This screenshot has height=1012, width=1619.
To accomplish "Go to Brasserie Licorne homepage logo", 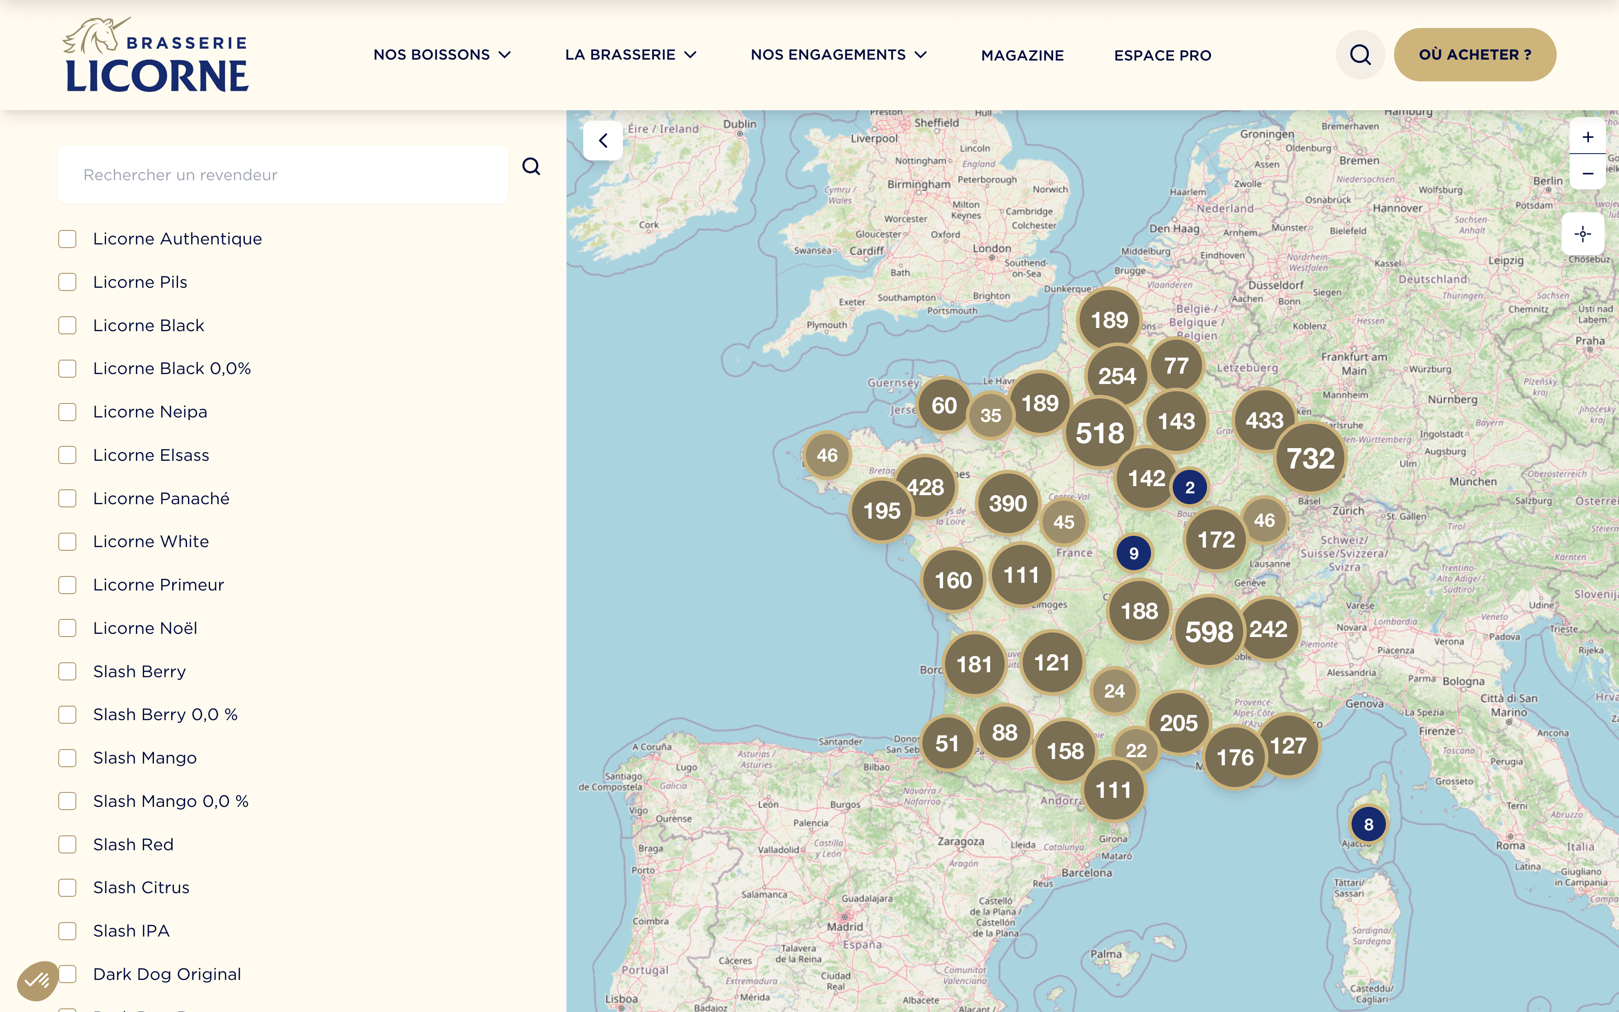I will coord(157,55).
